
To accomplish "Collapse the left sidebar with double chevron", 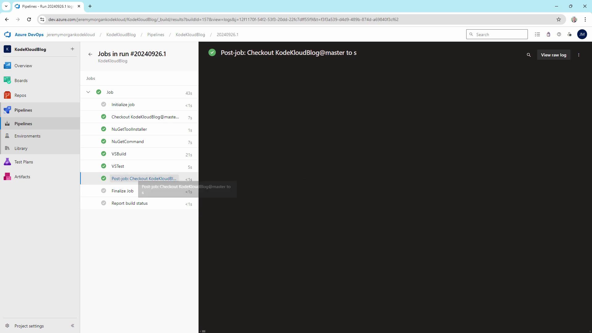I will [72, 326].
